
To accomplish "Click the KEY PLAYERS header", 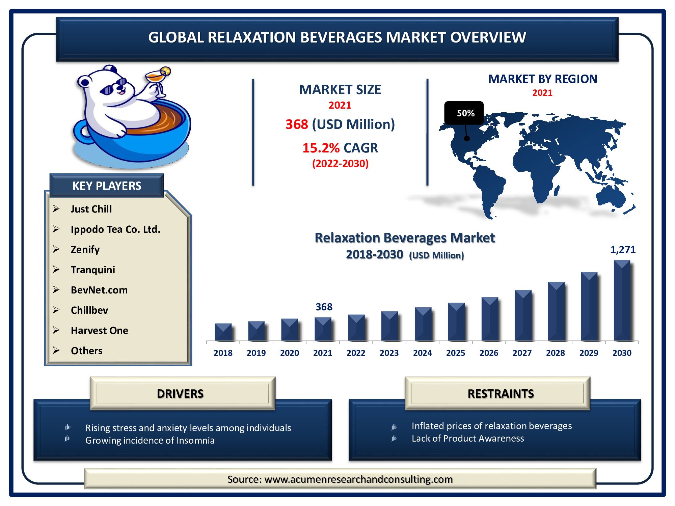I will click(107, 186).
